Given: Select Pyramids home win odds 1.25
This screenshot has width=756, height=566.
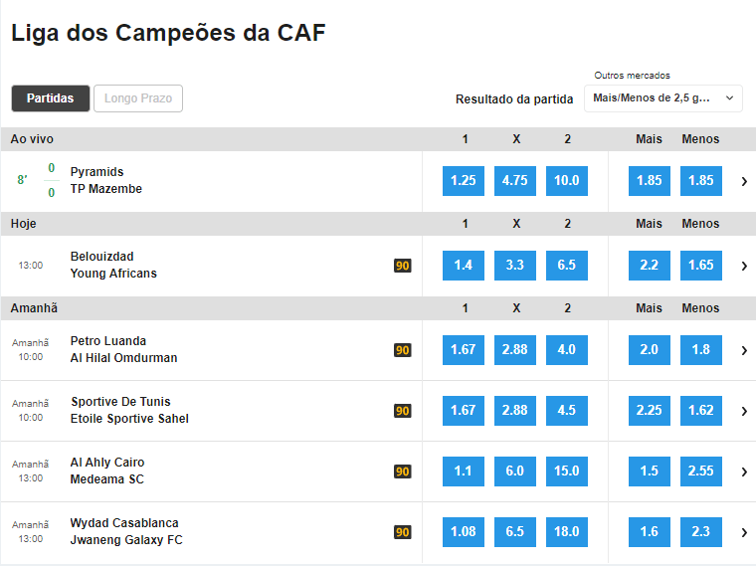Looking at the screenshot, I should pos(464,181).
